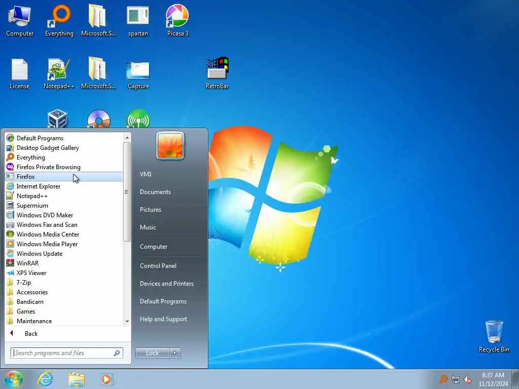Open the network tray icon
The image size is (519, 389).
pyautogui.click(x=456, y=380)
